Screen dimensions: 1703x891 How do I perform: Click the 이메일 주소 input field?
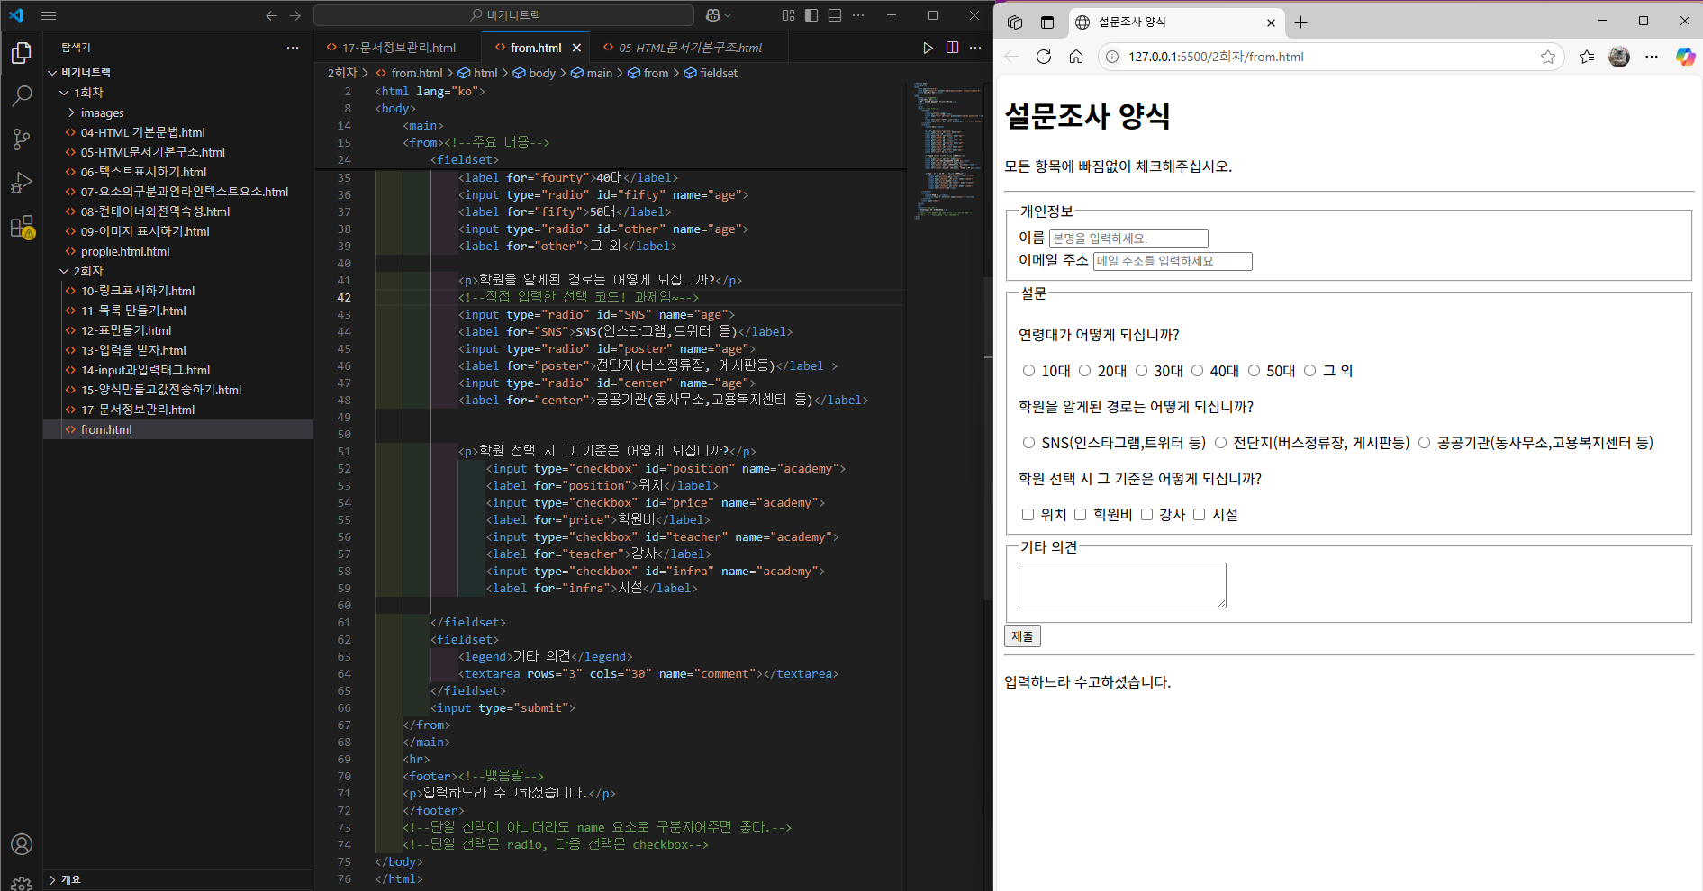[x=1173, y=261]
